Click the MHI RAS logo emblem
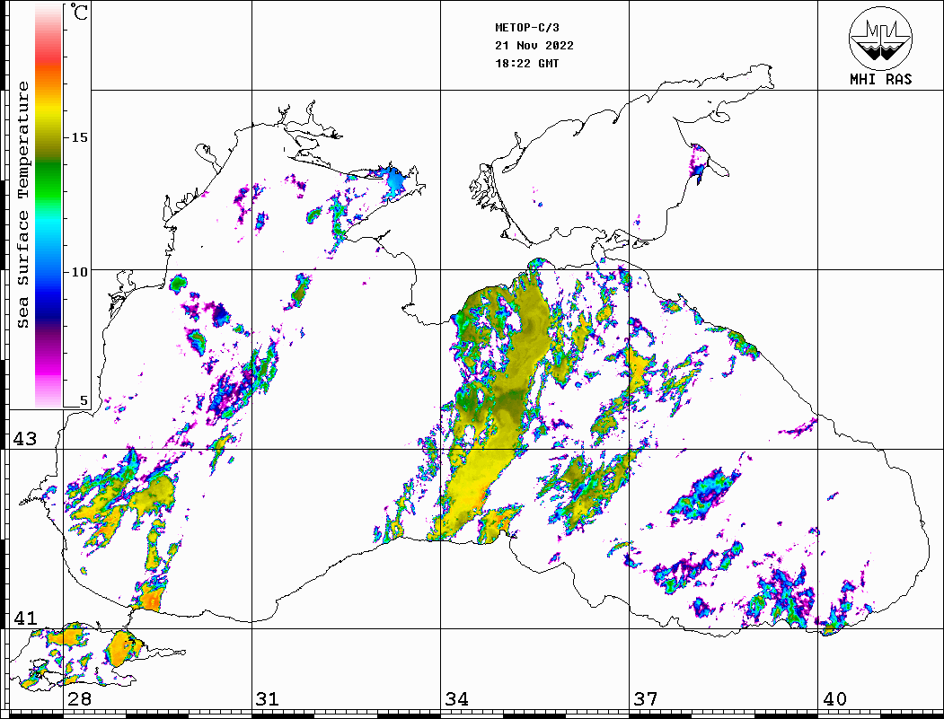Viewport: 944px width, 719px height. (880, 38)
